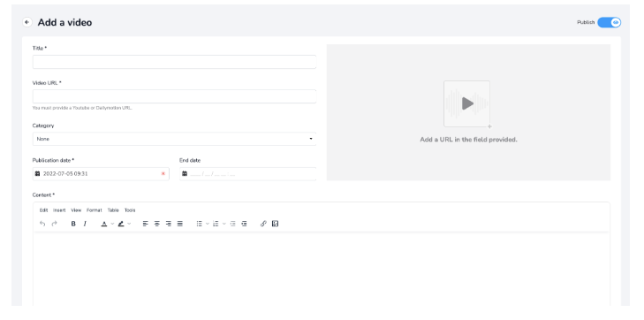This screenshot has height=320, width=644.
Task: Align text to center
Action: (157, 224)
